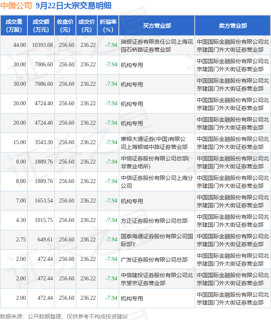Click buyer 中信证券股份有限公司总部(非营业场所)
This screenshot has width=271, height=320.
[x=155, y=162]
